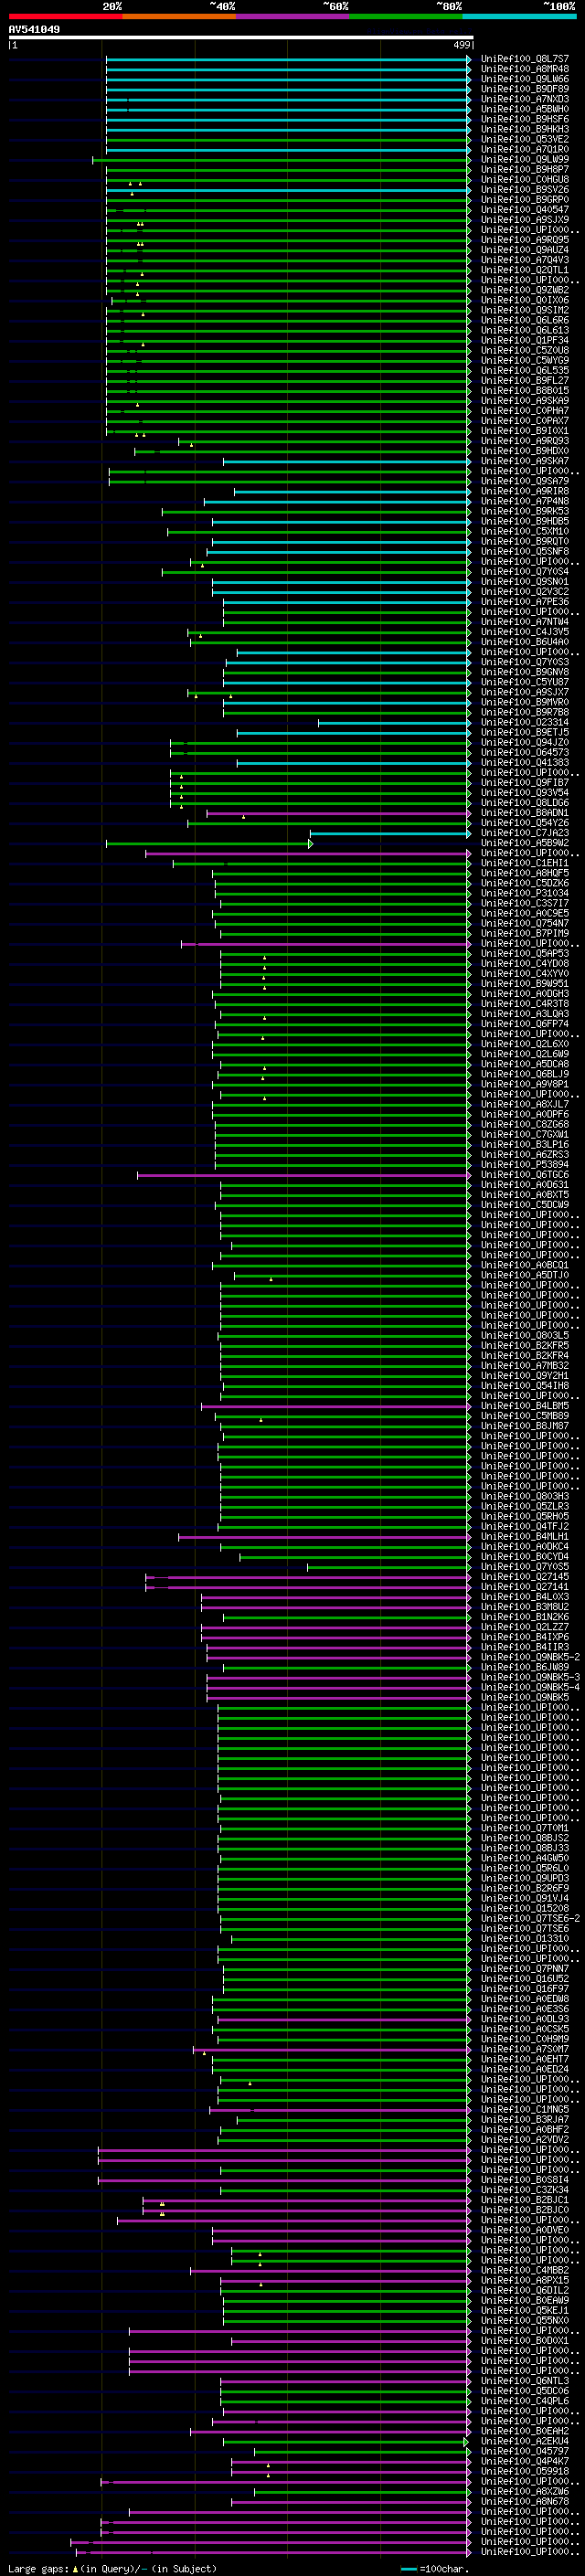Image resolution: width=585 pixels, height=2576 pixels.
Task: Choose UniRef100_P31034 from the list
Action: pyautogui.click(x=524, y=893)
